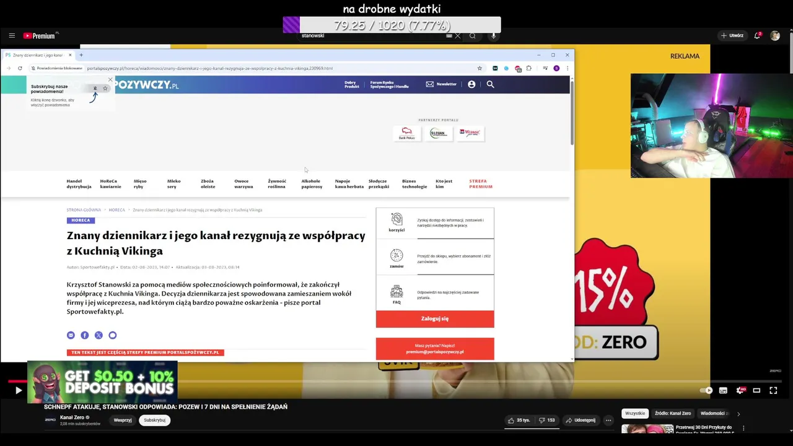The height and width of the screenshot is (446, 793).
Task: Open options menu for recommended video
Action: pyautogui.click(x=743, y=428)
